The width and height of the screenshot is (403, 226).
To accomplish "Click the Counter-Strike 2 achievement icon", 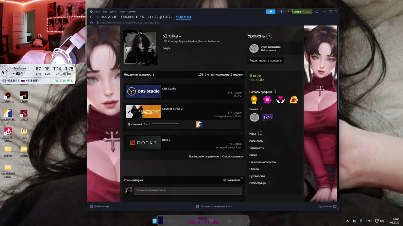I will pyautogui.click(x=199, y=125).
